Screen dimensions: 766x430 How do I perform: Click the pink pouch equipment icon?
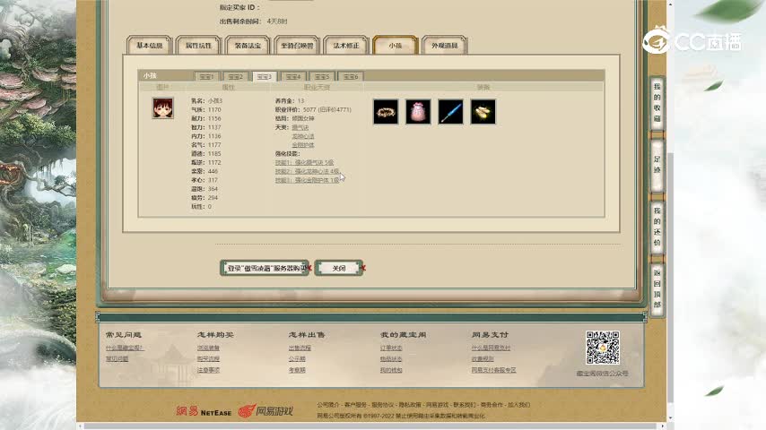click(418, 112)
